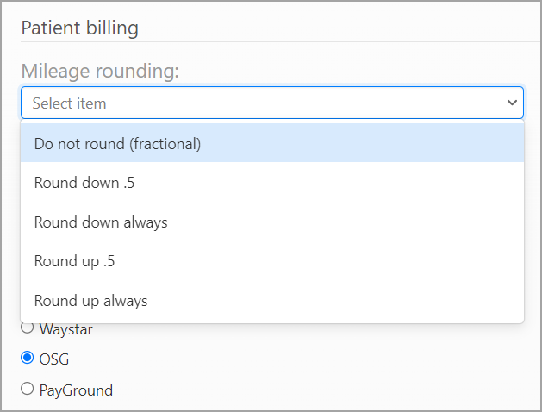Click the blue-highlighted option row in the list
The width and height of the screenshot is (542, 412).
pos(271,144)
